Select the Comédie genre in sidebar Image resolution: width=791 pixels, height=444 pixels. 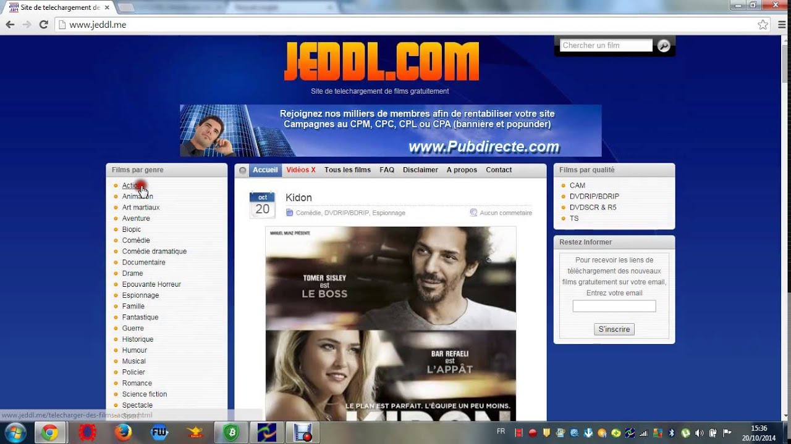136,240
